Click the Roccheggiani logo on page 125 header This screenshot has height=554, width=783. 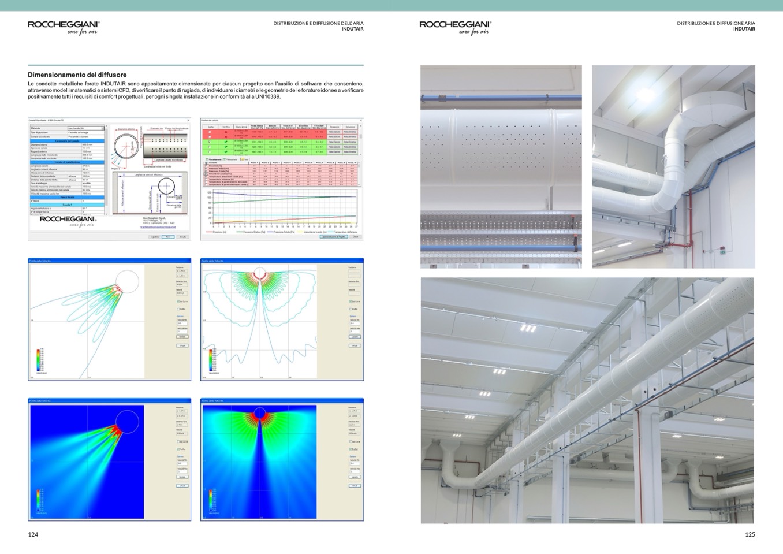(455, 27)
